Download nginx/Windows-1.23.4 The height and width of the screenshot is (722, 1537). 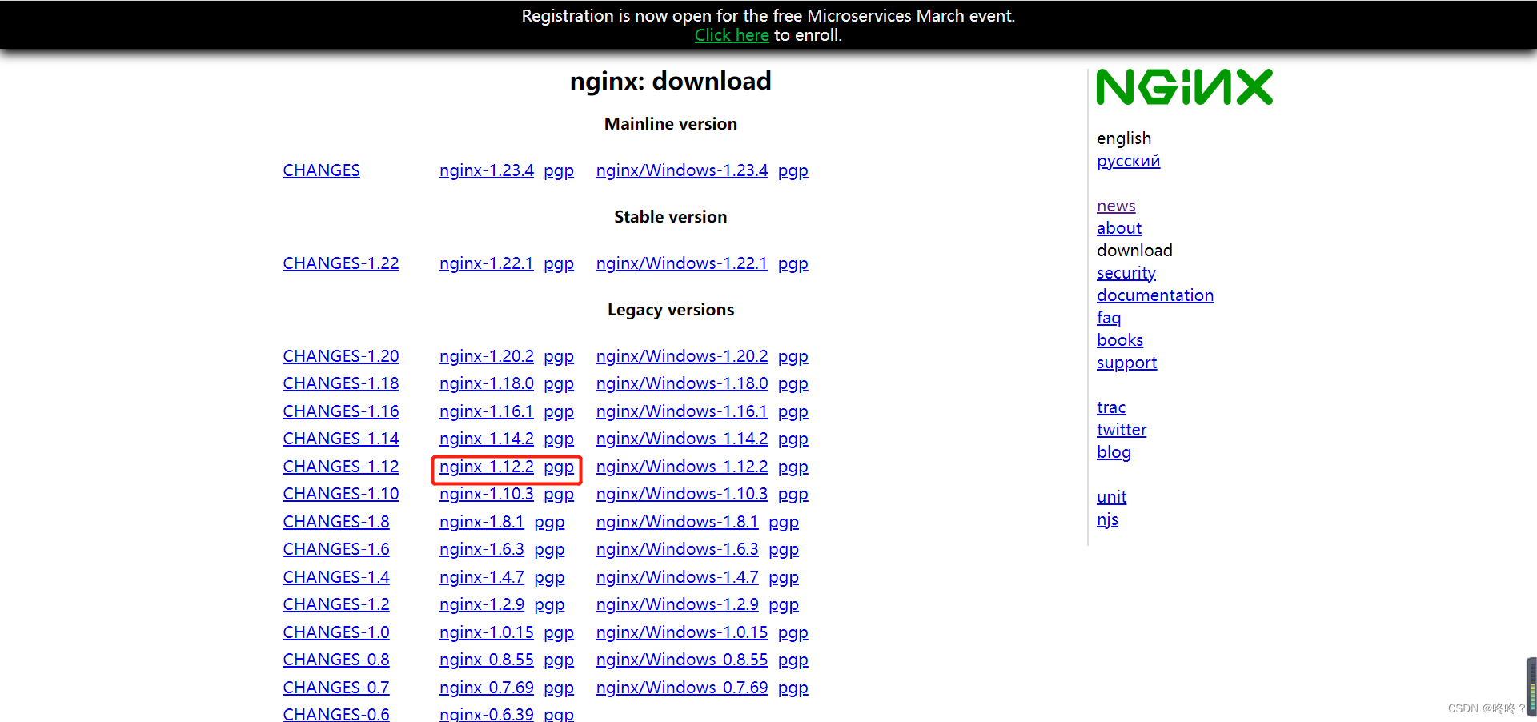[681, 170]
